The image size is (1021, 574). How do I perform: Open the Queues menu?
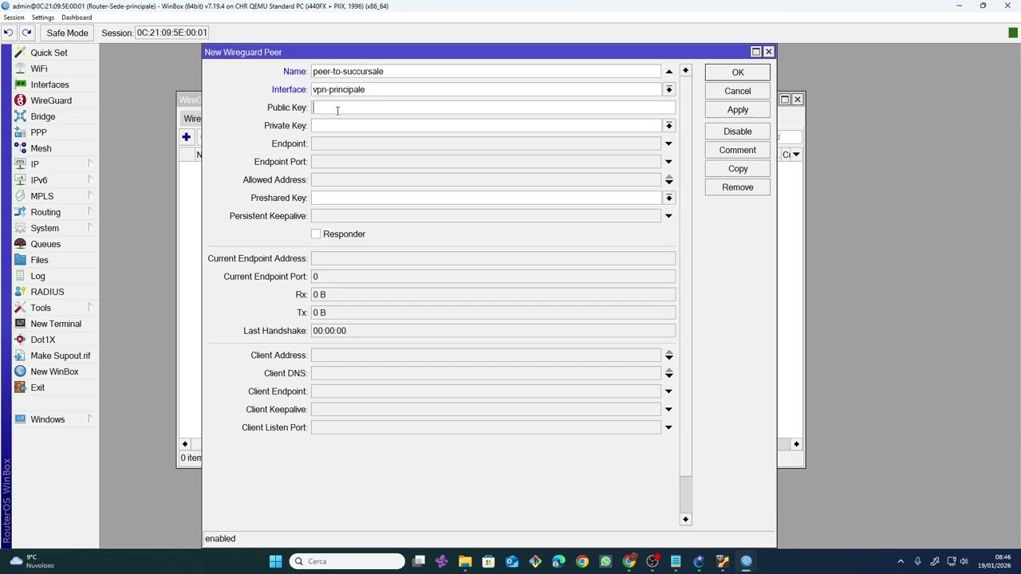click(45, 244)
